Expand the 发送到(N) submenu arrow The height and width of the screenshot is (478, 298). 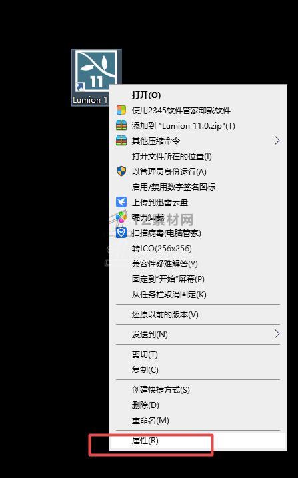(x=277, y=334)
